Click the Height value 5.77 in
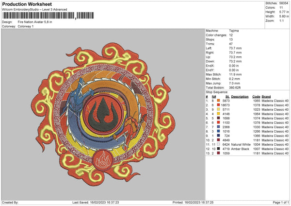This screenshot has height=206, width=291. [284, 12]
